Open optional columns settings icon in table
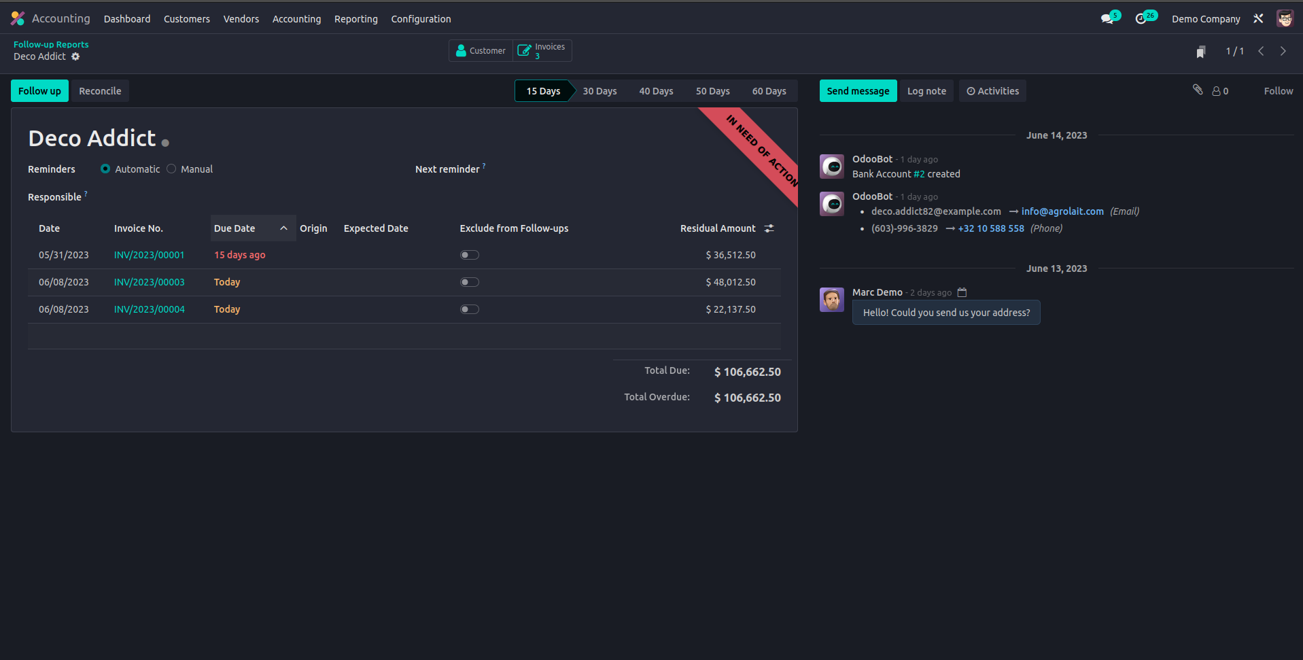 [x=769, y=228]
